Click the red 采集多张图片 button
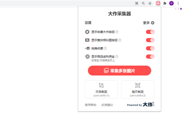Viewport: 182px width, 113px height. (119, 71)
